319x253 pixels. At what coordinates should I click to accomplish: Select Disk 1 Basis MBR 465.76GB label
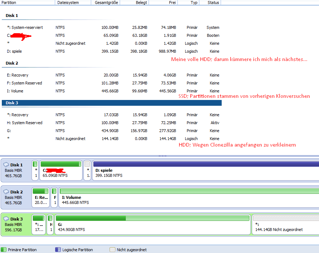coord(14,170)
